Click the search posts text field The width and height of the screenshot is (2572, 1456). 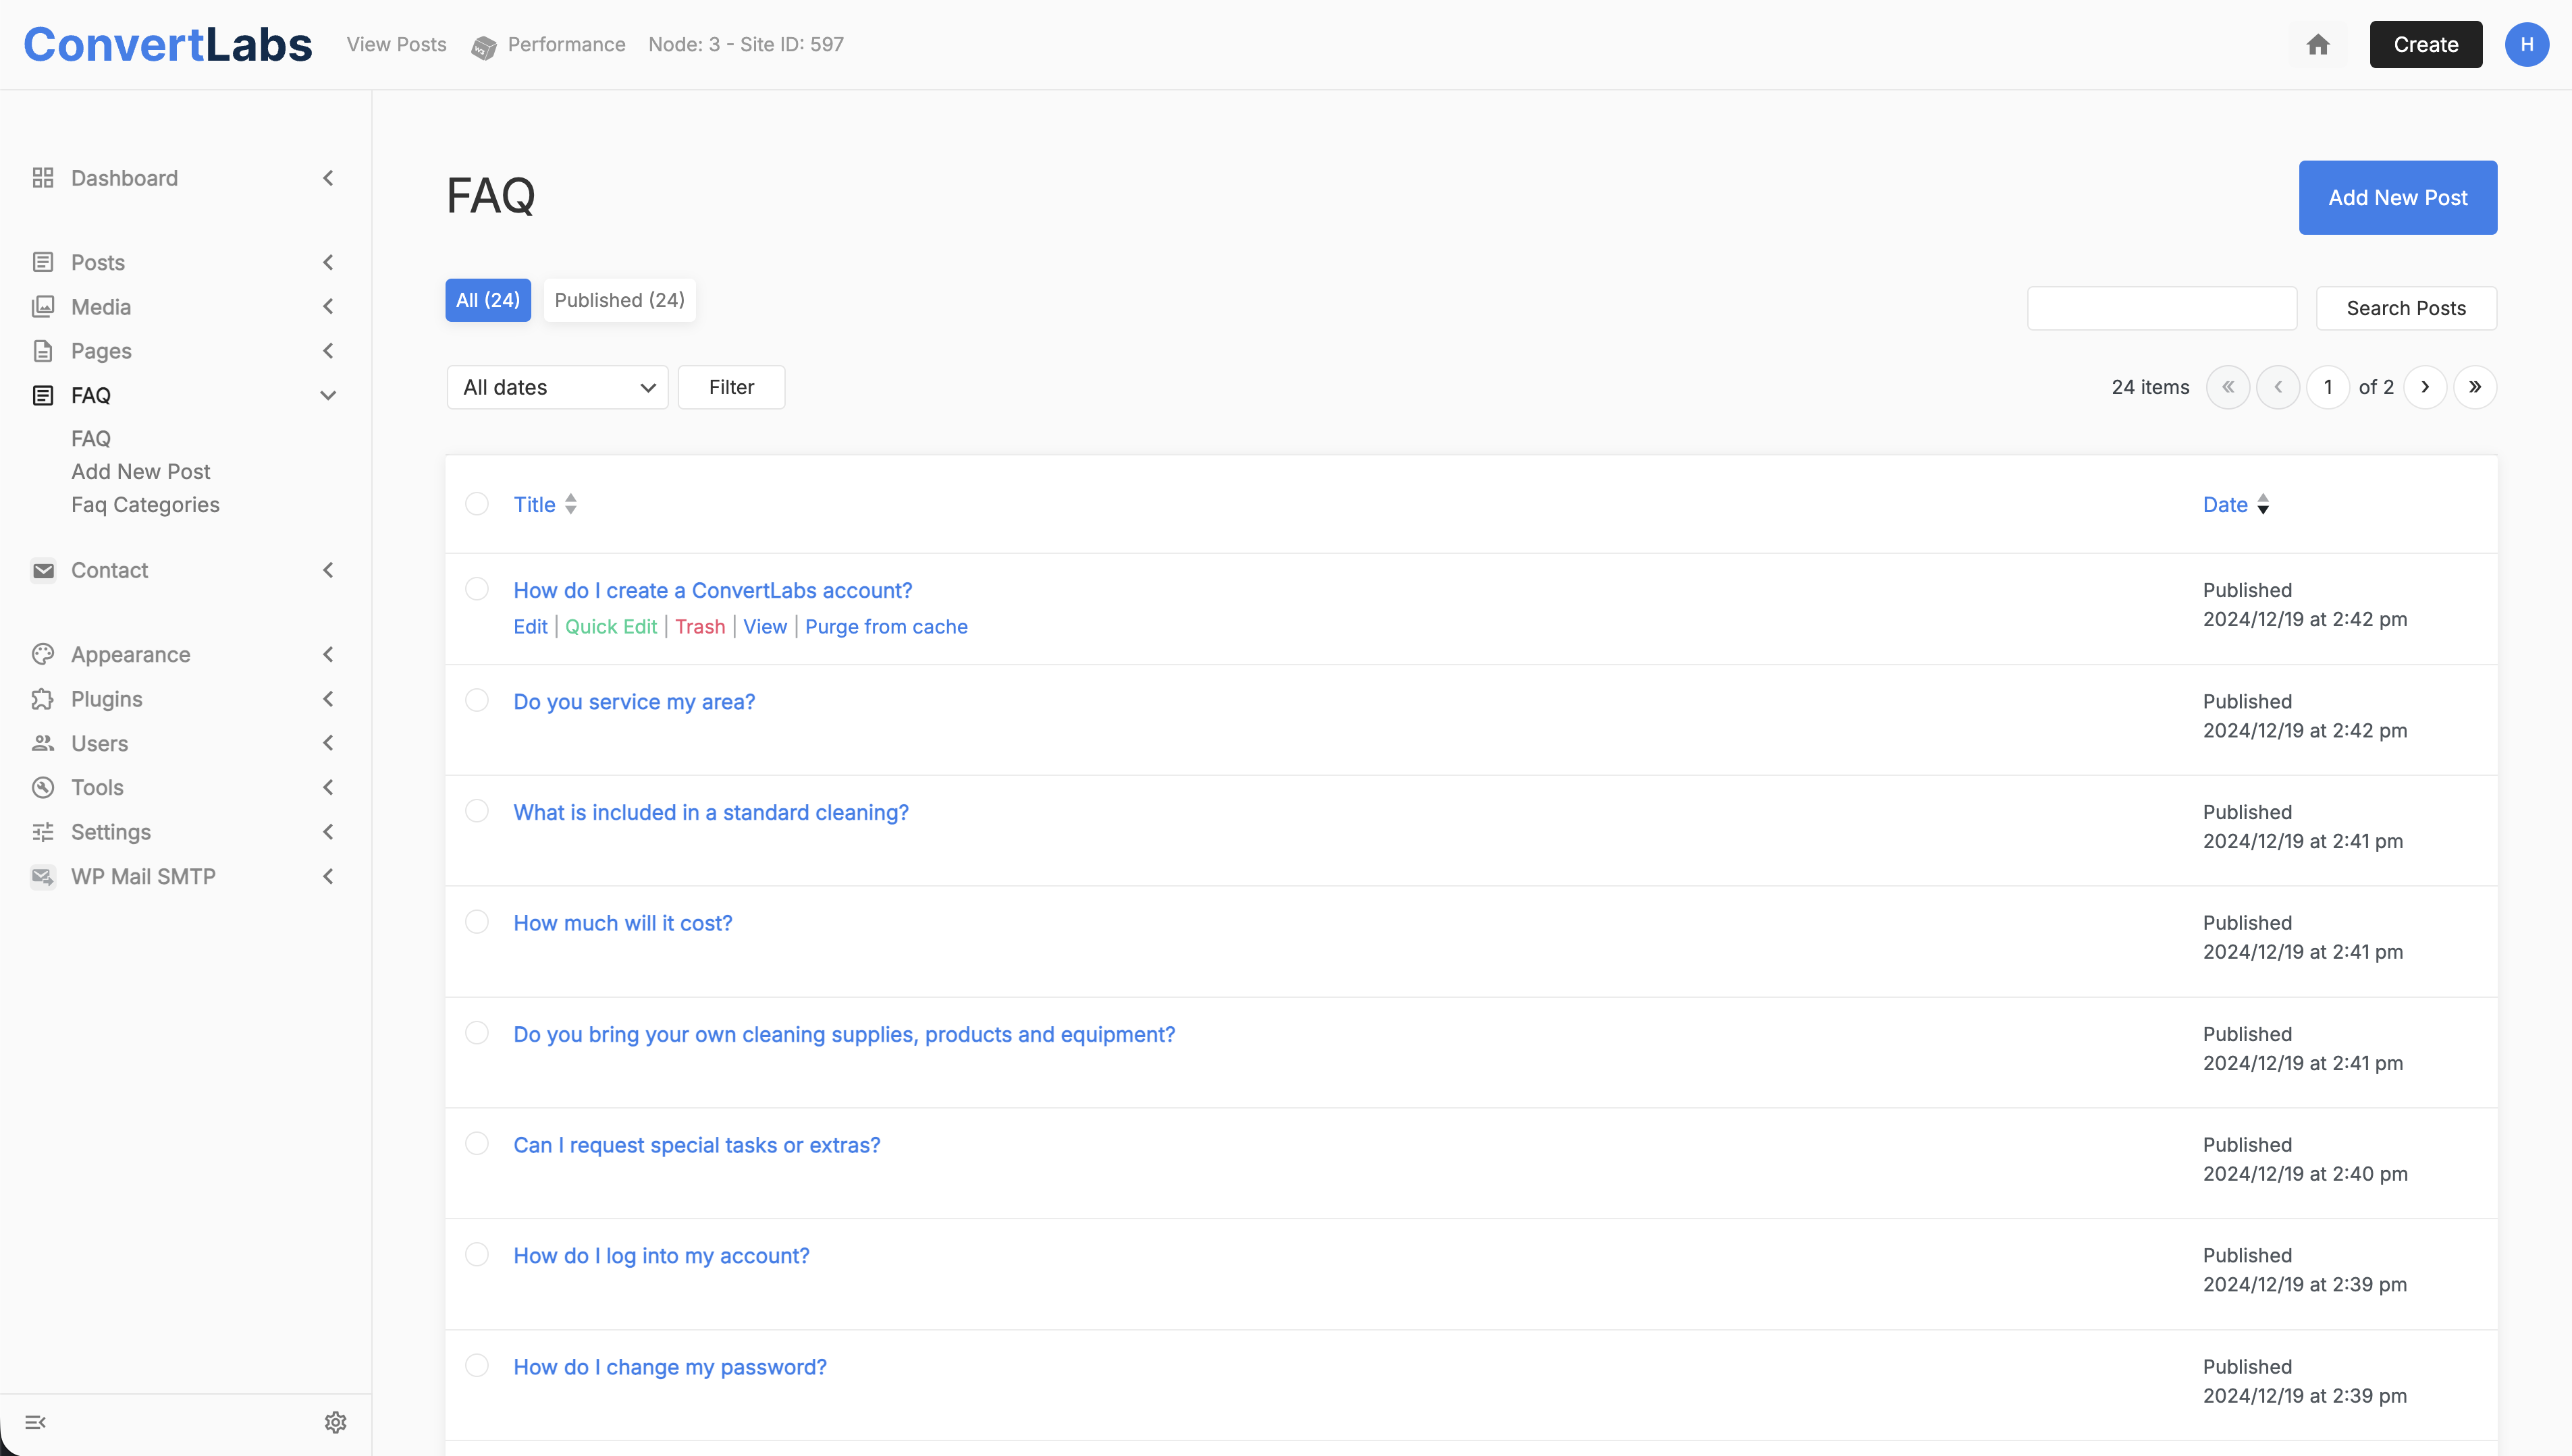(2161, 308)
